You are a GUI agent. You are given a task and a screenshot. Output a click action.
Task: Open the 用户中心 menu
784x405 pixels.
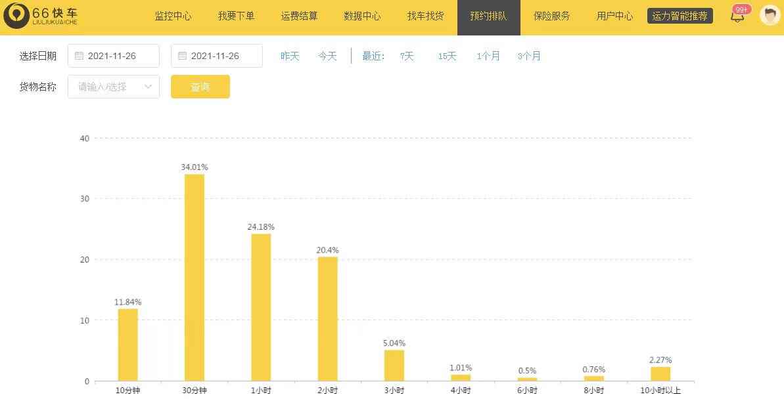614,16
